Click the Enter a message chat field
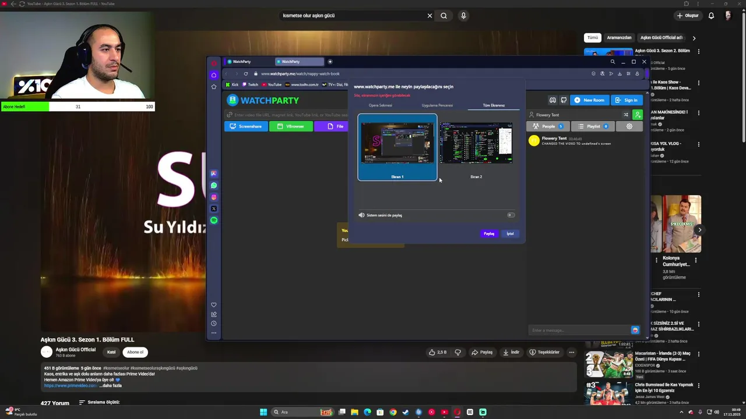This screenshot has height=419, width=746. tap(579, 330)
